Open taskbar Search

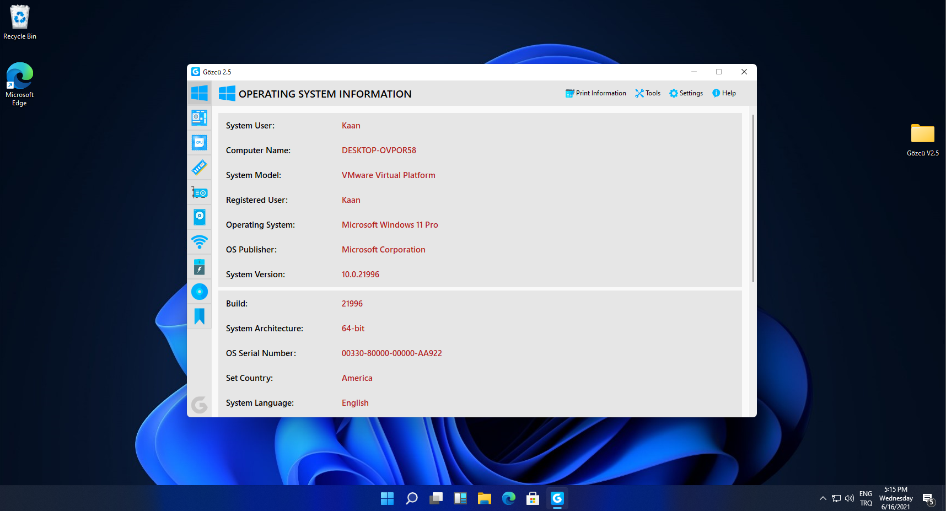pyautogui.click(x=412, y=498)
